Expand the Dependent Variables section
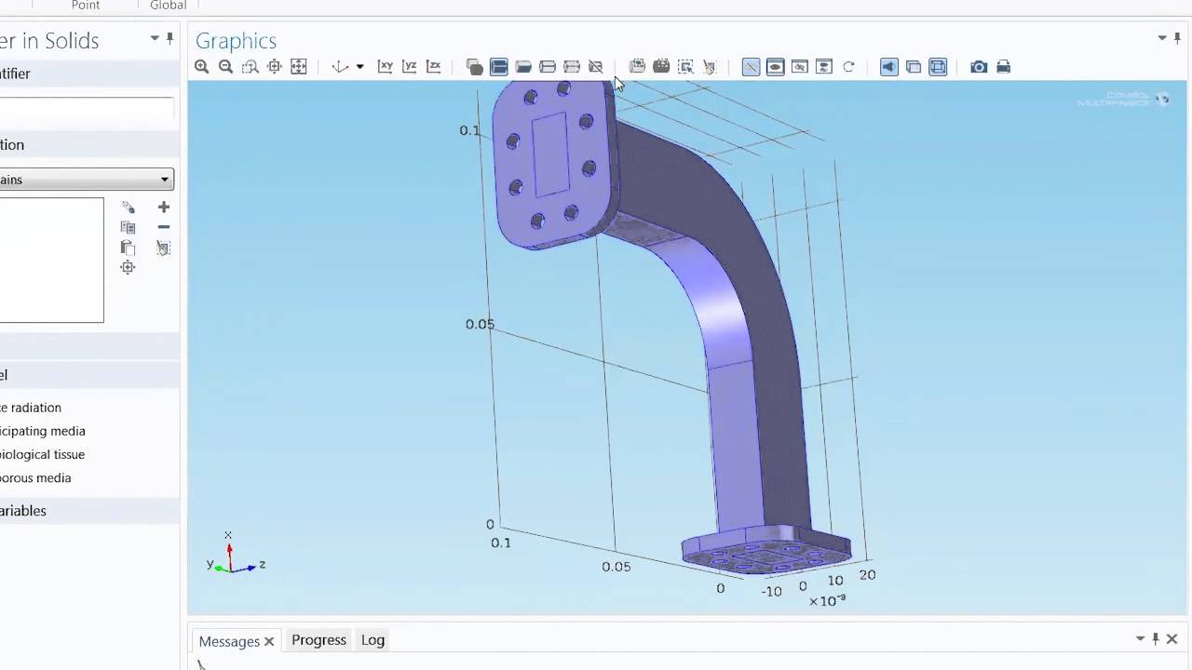This screenshot has height=670, width=1192. 89,511
